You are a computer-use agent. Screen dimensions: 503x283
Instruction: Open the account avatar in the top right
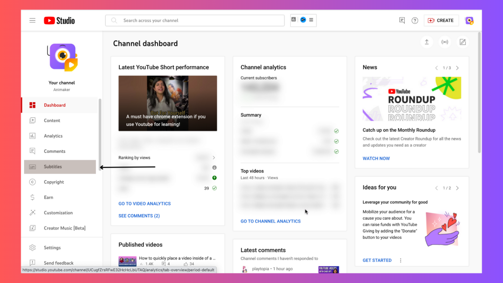pos(469,21)
